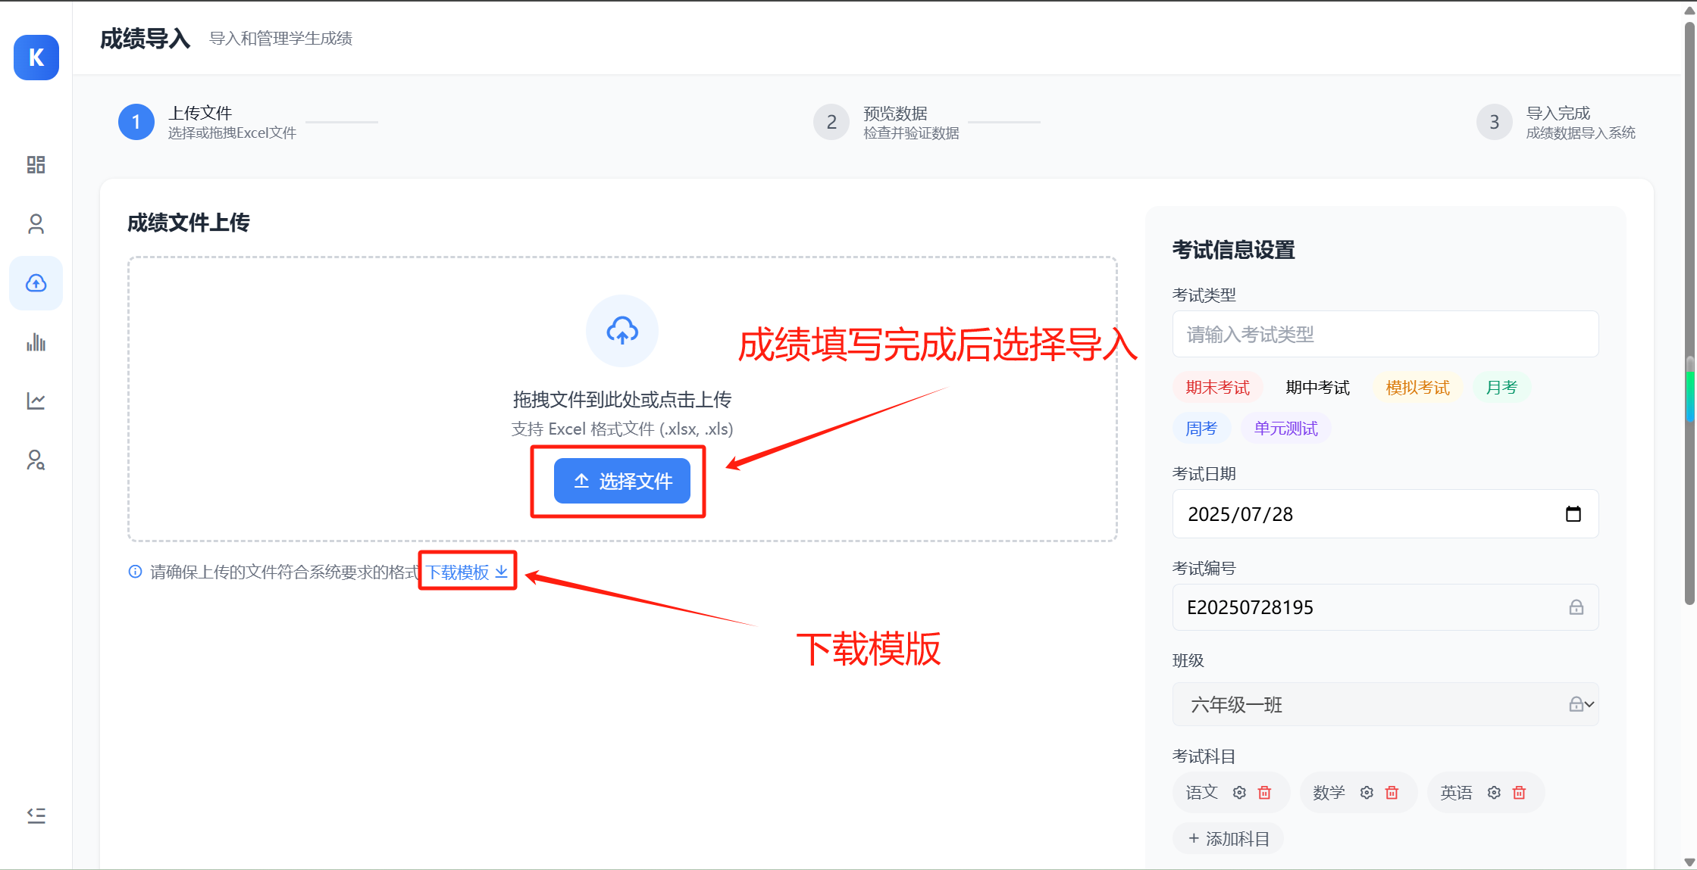The image size is (1697, 870).
Task: Go to step 2 预览数据
Action: click(831, 122)
